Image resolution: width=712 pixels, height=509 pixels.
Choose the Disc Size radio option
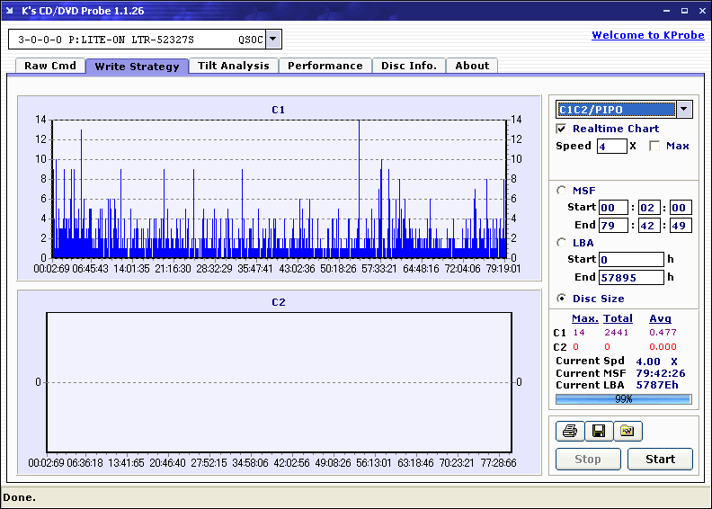pyautogui.click(x=562, y=299)
